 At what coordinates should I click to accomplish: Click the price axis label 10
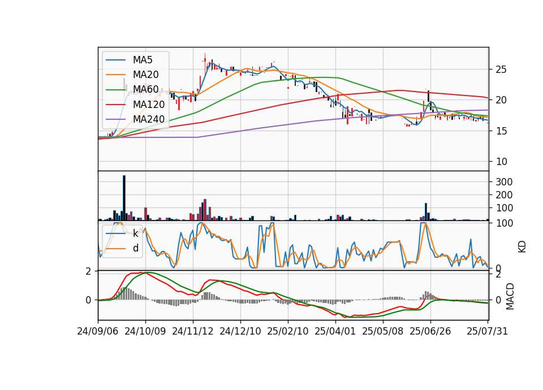[501, 162]
